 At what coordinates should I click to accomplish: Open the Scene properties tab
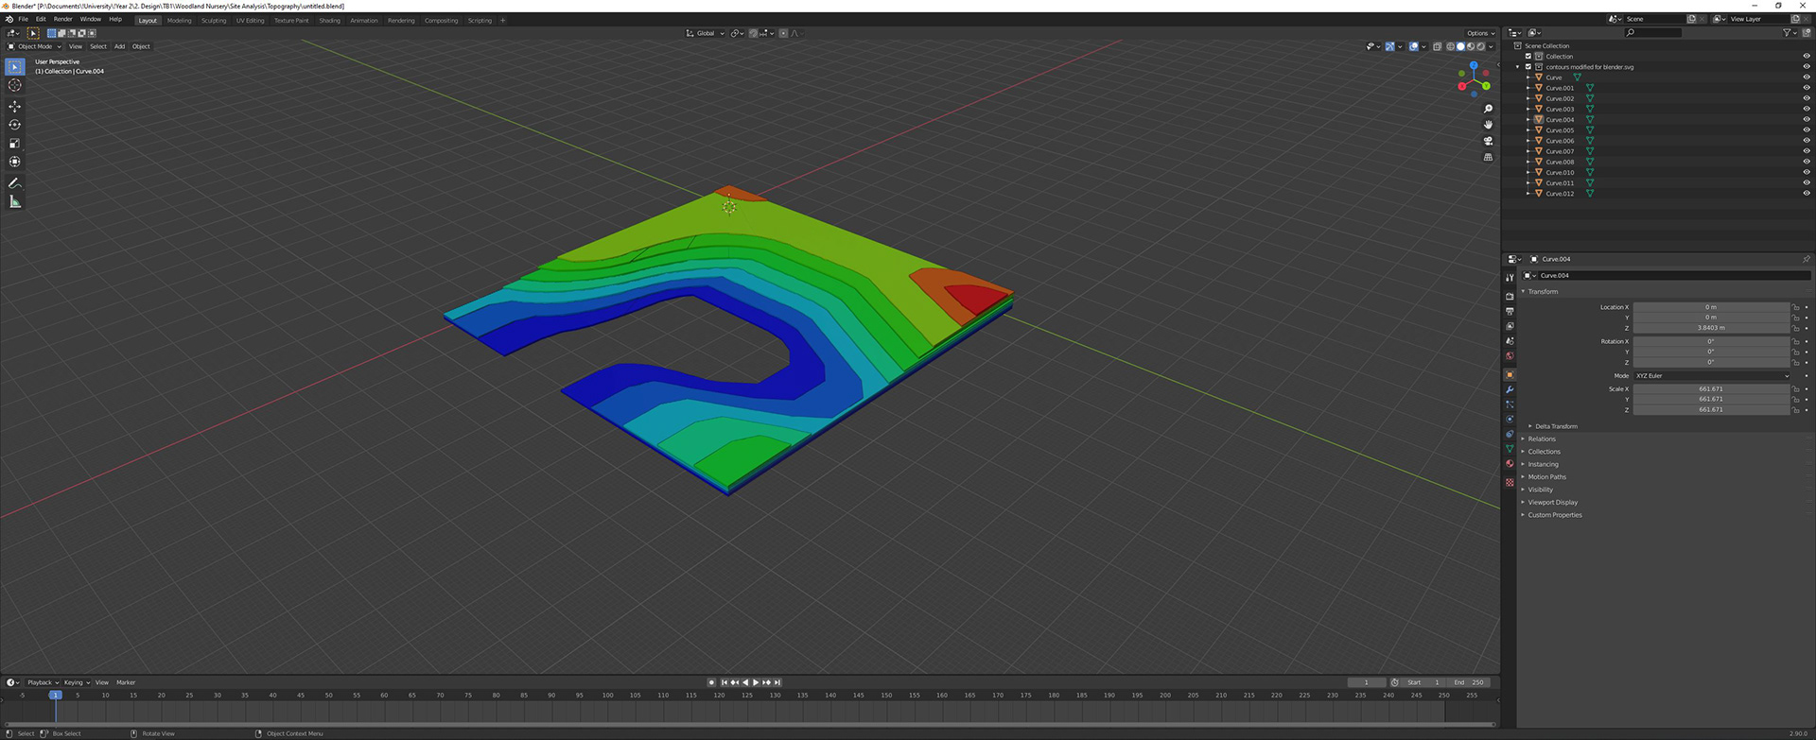pyautogui.click(x=1510, y=341)
